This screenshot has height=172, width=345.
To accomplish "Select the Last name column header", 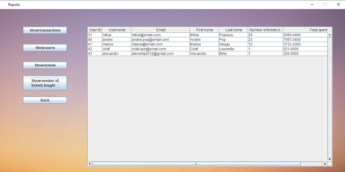I will [234, 30].
